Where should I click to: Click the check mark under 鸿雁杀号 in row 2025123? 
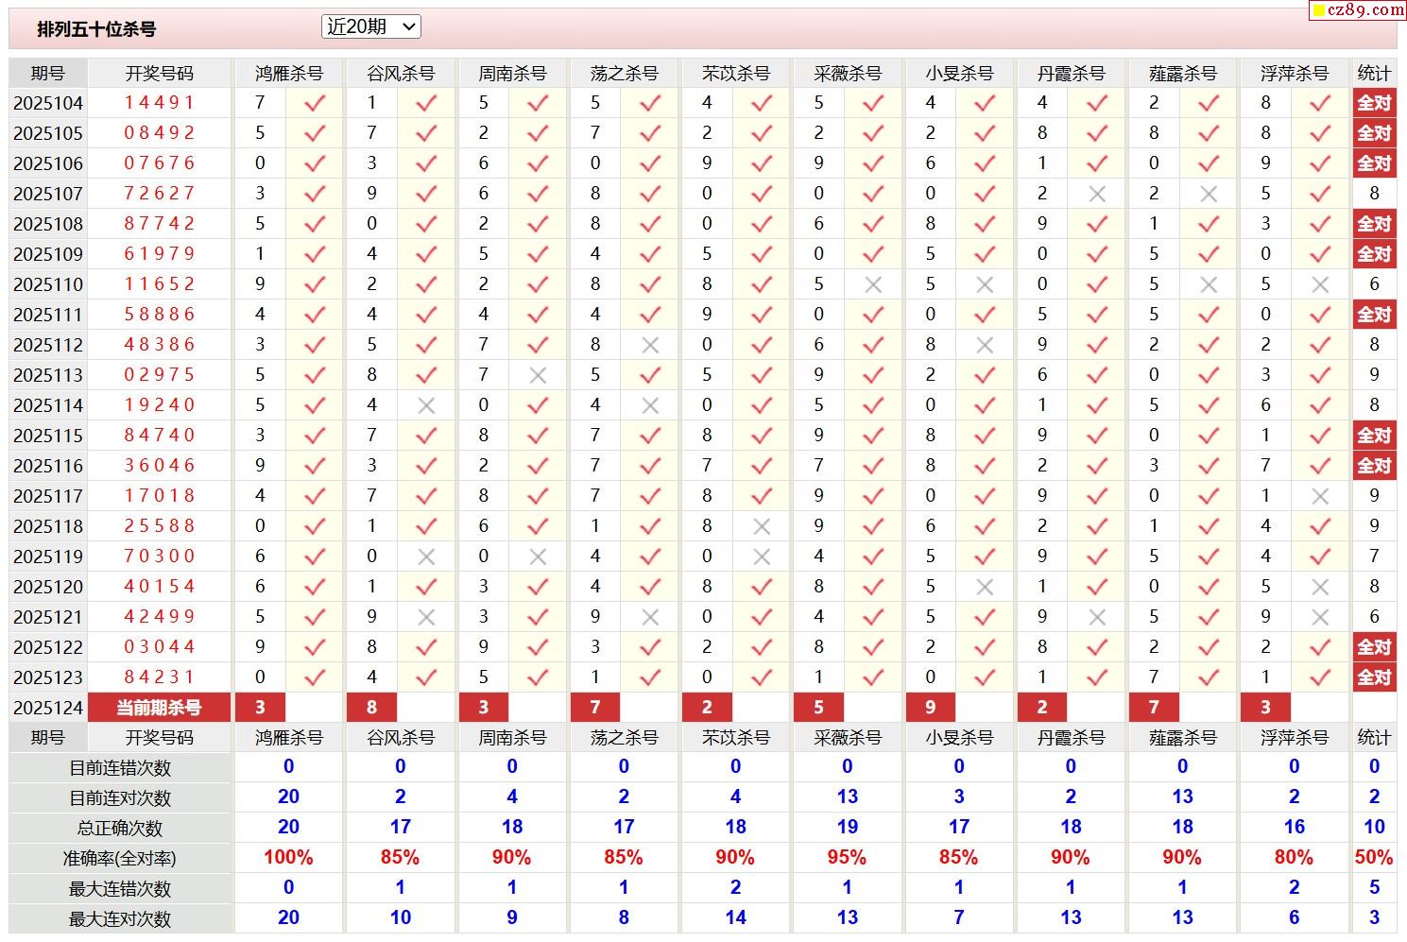click(315, 677)
